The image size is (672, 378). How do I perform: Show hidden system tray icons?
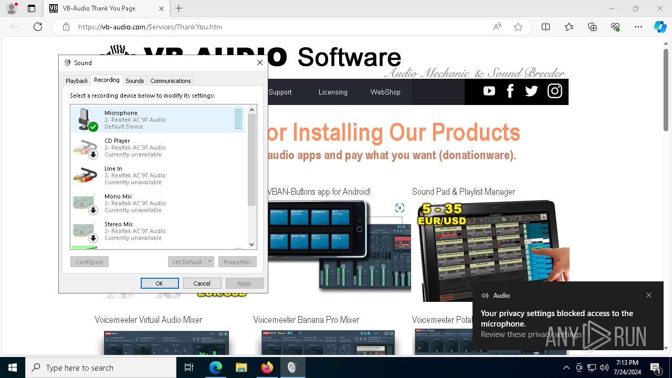566,367
